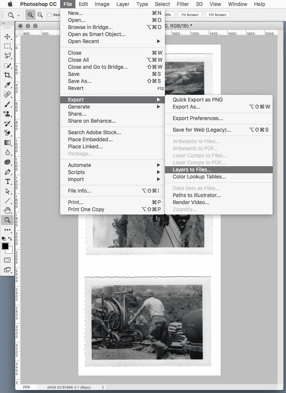
Task: Click the 25% zoom level field
Action: [x=26, y=387]
